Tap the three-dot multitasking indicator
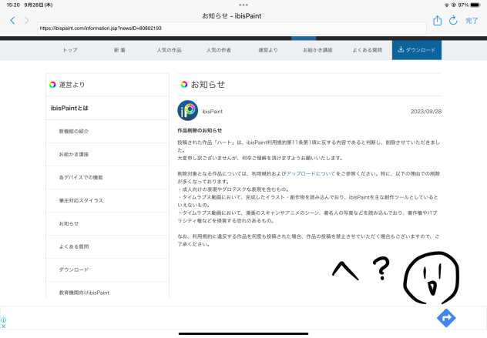Viewport: 487px width, 338px height. click(243, 5)
